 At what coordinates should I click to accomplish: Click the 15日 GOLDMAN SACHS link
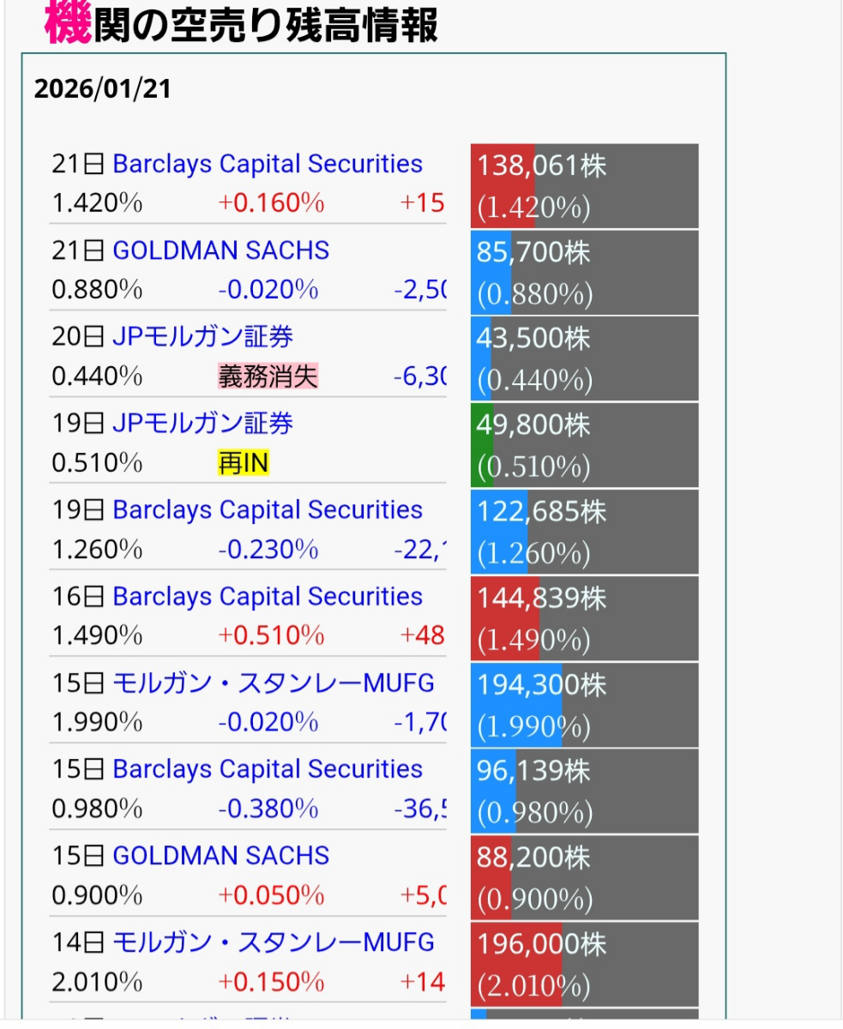[x=220, y=856]
